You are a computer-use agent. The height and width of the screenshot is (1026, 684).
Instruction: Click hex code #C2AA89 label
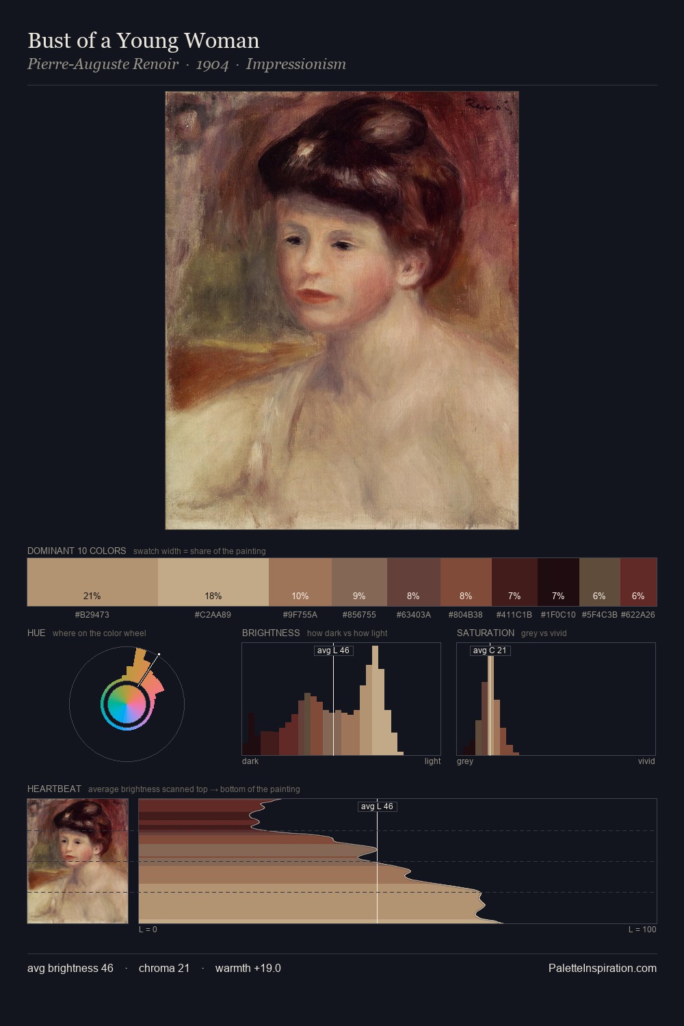(213, 615)
